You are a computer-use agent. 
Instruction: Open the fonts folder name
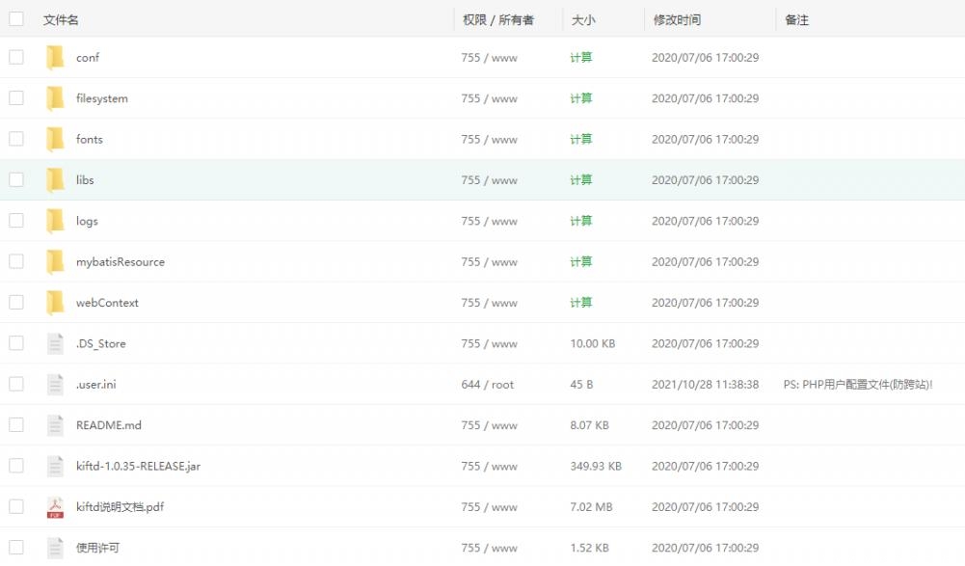pyautogui.click(x=90, y=139)
